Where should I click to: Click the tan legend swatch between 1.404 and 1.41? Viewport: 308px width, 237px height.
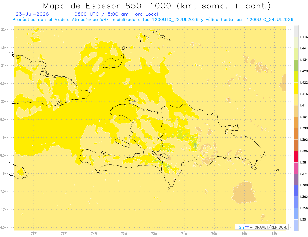pyautogui.click(x=296, y=111)
